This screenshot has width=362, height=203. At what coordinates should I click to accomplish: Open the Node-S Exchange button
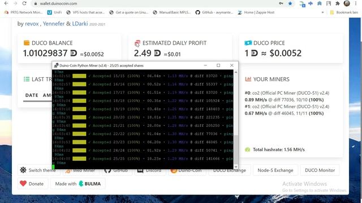[275, 170]
